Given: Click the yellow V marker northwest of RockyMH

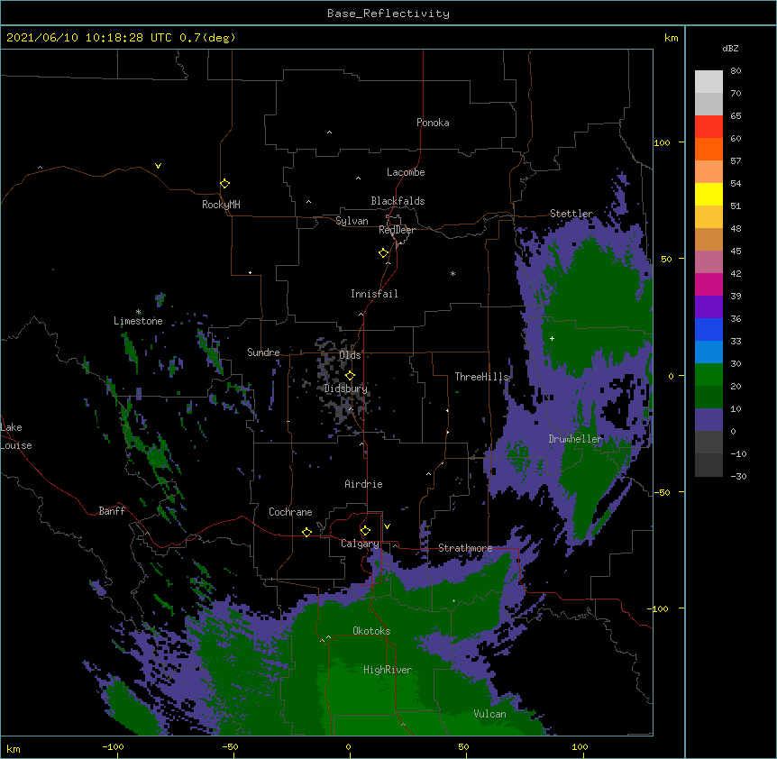Looking at the screenshot, I should (x=158, y=166).
